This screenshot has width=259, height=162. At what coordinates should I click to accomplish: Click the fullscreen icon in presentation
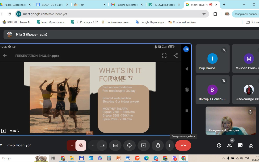pos(164,56)
